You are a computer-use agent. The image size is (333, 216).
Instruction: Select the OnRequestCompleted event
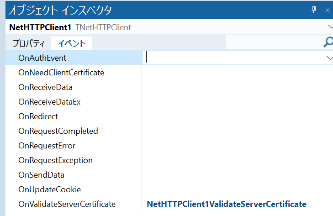[58, 131]
